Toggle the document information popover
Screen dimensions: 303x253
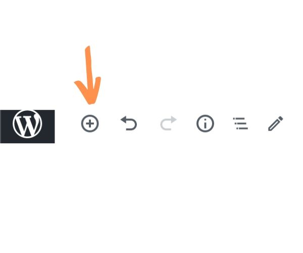coord(205,123)
